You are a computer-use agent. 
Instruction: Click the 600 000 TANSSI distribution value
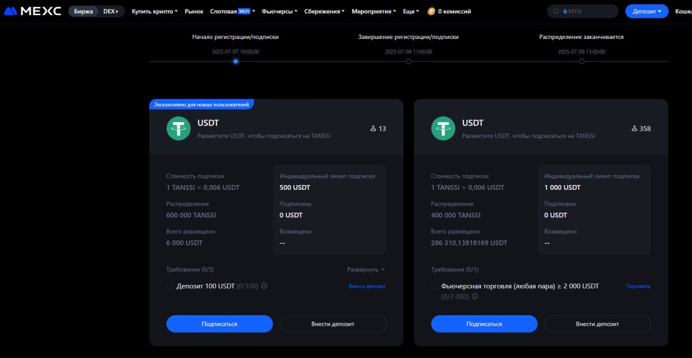191,215
